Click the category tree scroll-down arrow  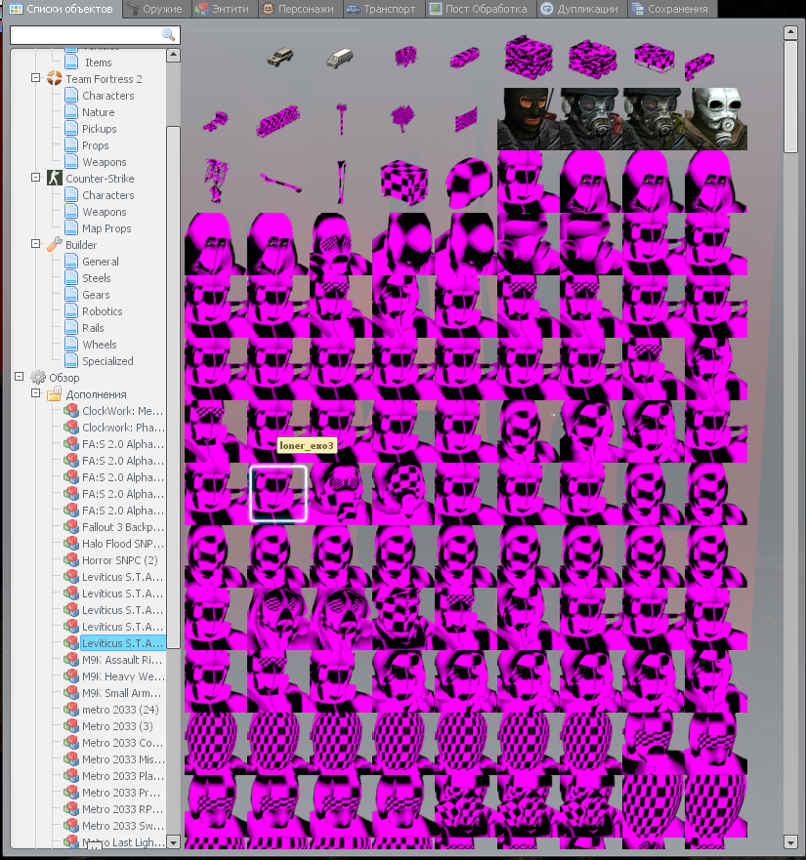click(174, 841)
